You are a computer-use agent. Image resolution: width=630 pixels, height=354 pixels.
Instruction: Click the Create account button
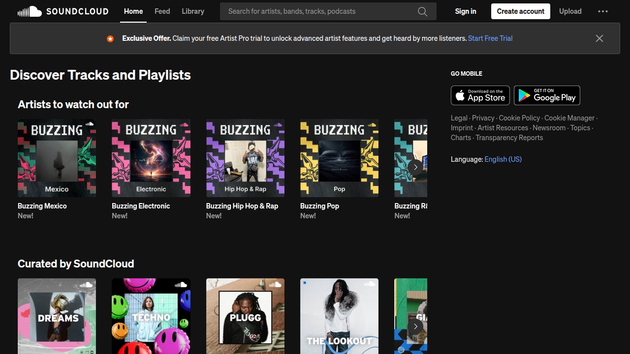(521, 11)
